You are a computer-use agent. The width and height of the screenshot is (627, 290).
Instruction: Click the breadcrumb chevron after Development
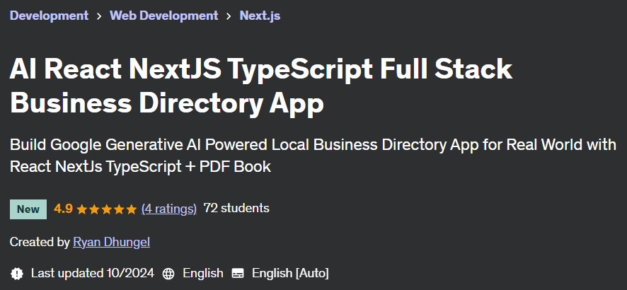tap(99, 16)
